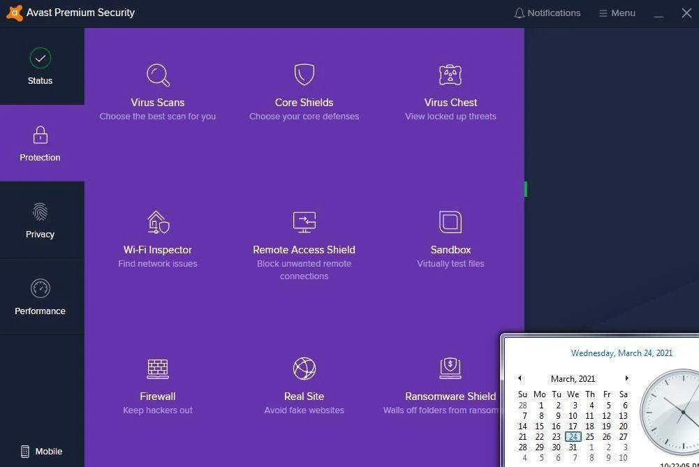Image resolution: width=699 pixels, height=467 pixels.
Task: Click 'Choose your core defenses' text
Action: [x=304, y=117]
